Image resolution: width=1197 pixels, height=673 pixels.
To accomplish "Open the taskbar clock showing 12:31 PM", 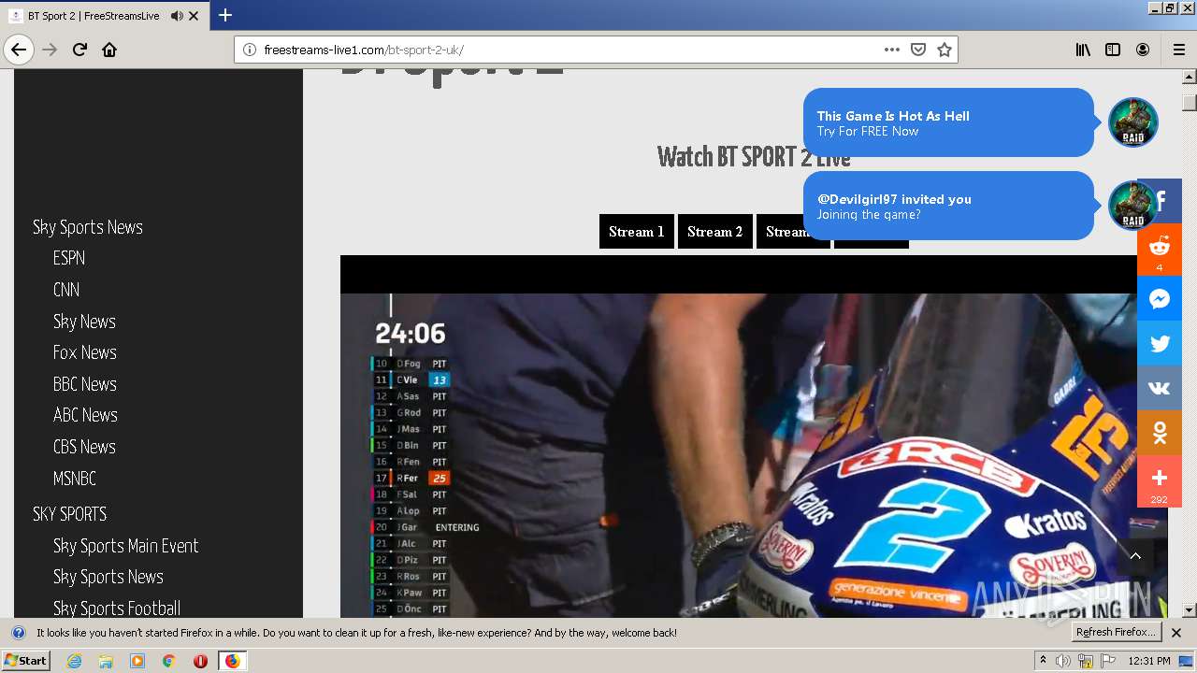I will [x=1149, y=661].
